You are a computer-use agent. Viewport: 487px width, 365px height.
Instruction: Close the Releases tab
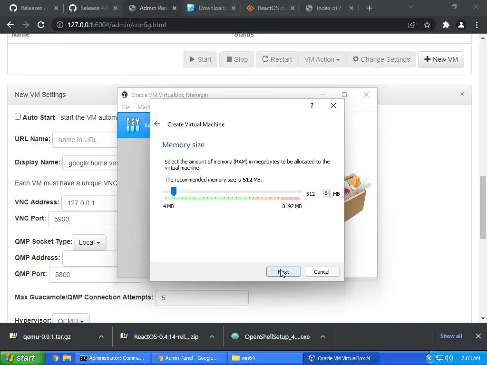pos(56,8)
